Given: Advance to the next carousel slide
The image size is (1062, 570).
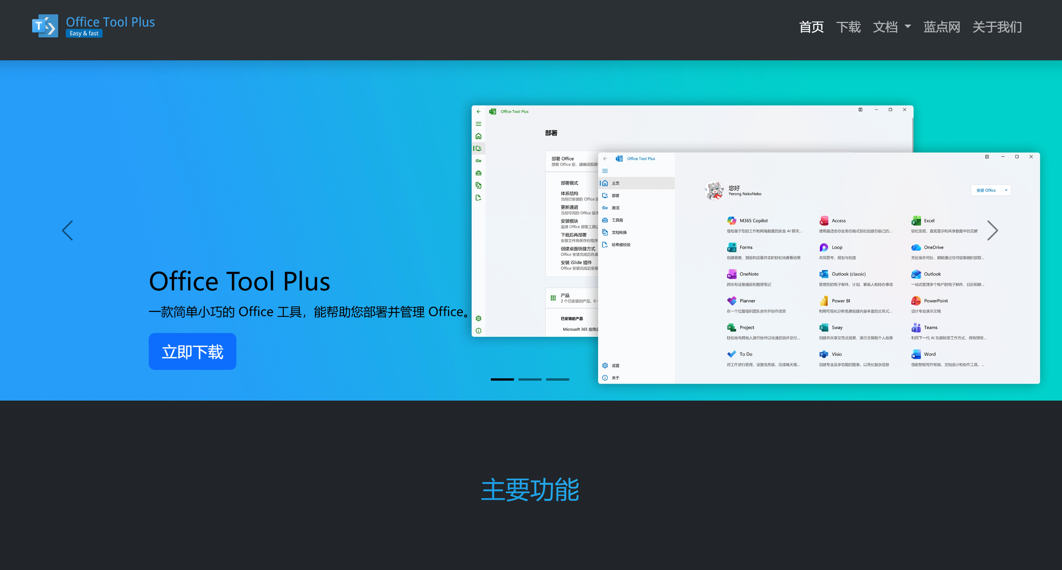Looking at the screenshot, I should click(x=993, y=230).
